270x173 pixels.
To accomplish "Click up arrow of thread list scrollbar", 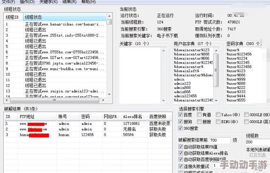I will [x=109, y=16].
